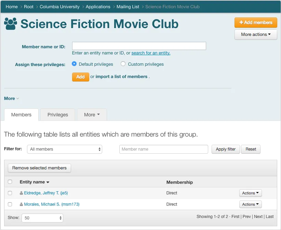Sort by the Entity name column header
This screenshot has height=230, width=281.
pyautogui.click(x=35, y=182)
